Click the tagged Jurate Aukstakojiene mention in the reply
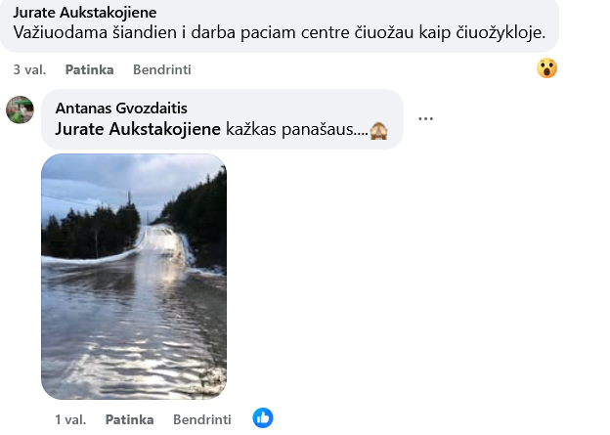Viewport: 610px width, 435px height. click(x=138, y=129)
